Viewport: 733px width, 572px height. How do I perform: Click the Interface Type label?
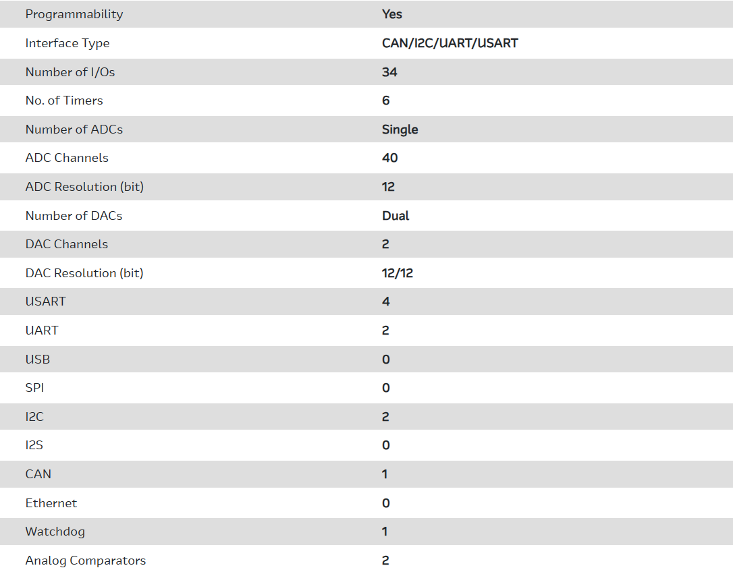pyautogui.click(x=67, y=43)
